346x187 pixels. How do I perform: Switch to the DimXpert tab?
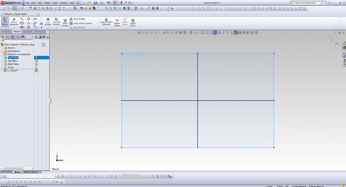pos(40,32)
